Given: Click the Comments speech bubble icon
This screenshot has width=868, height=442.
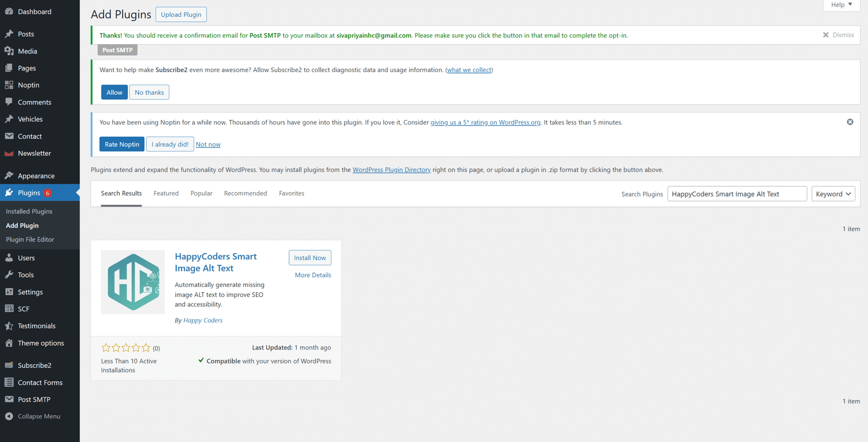Looking at the screenshot, I should click(9, 102).
